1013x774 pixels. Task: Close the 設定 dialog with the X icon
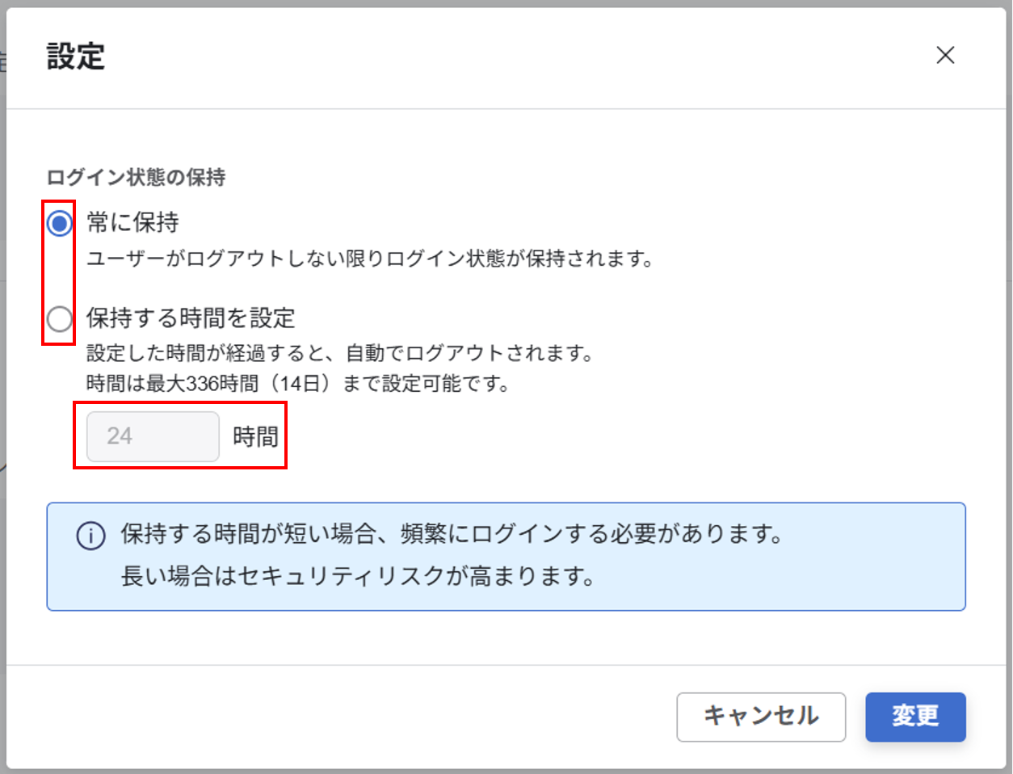tap(945, 55)
